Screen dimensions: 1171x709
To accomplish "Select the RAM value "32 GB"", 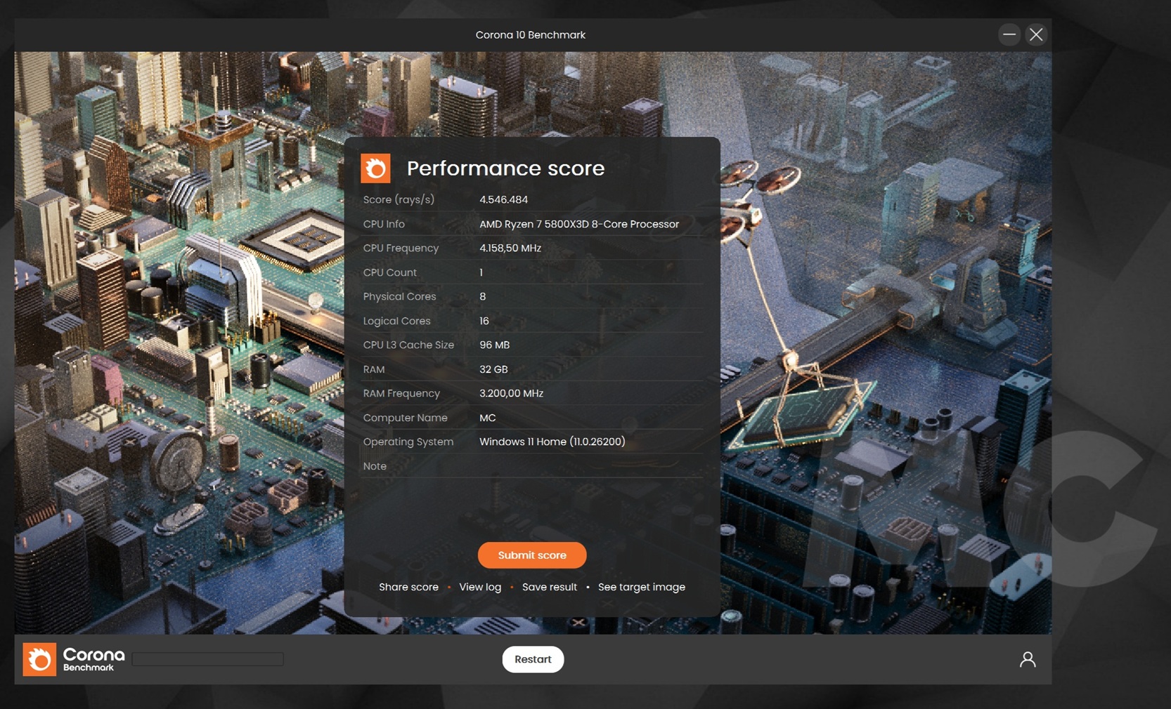I will click(x=493, y=369).
